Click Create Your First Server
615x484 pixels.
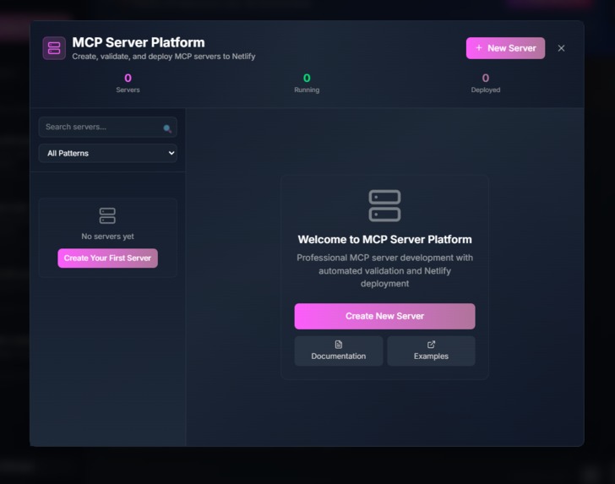(x=107, y=258)
